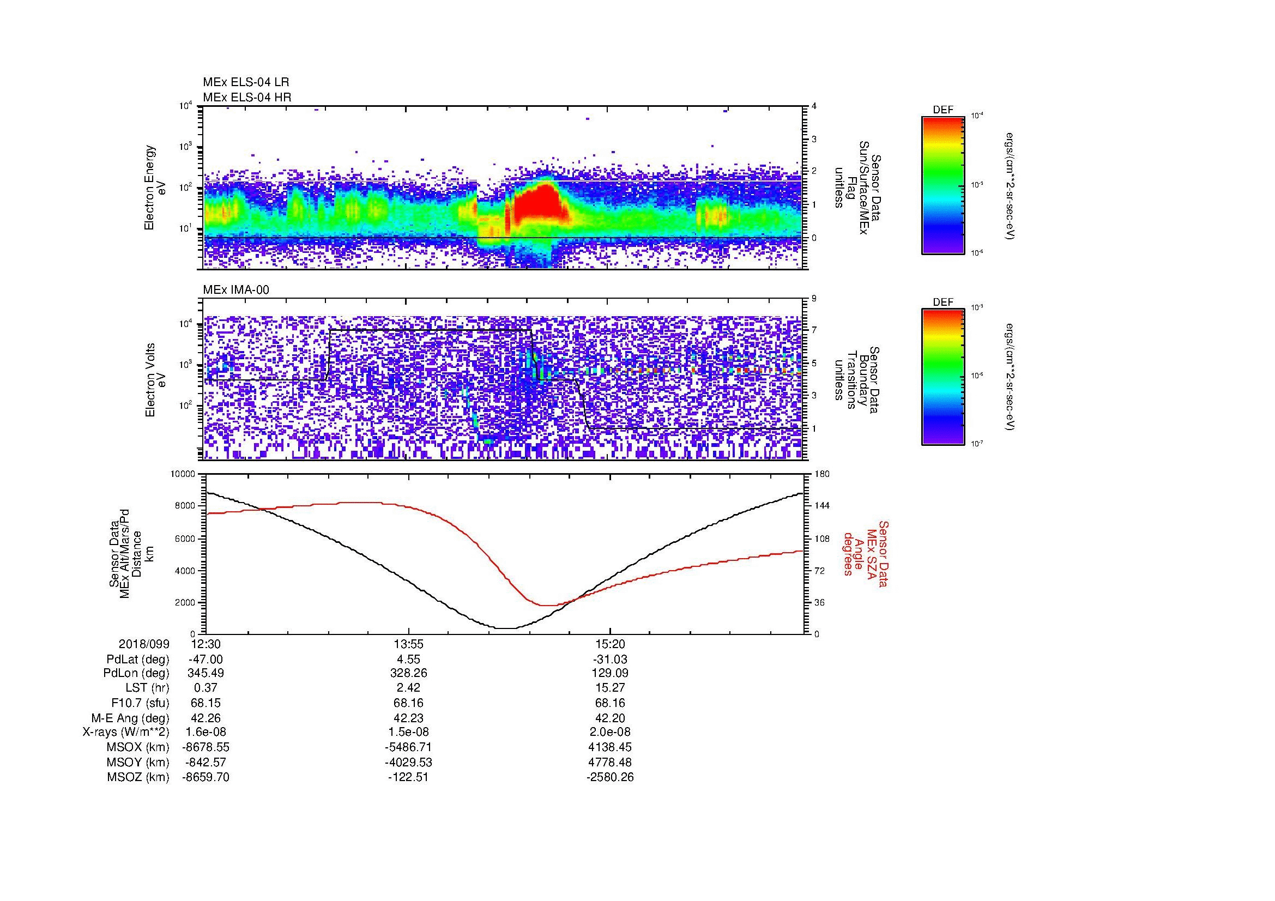Screen dimensions: 1275x901
Task: Click the X-rays value '1.6e-08'
Action: [x=206, y=732]
